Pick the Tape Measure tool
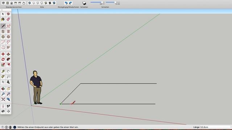This screenshot has height=130, width=232. [x=3, y=71]
